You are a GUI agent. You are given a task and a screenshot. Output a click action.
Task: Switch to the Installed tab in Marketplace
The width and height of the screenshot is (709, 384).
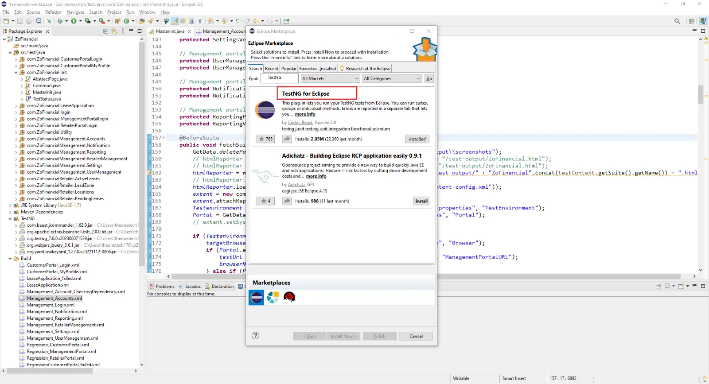point(327,69)
